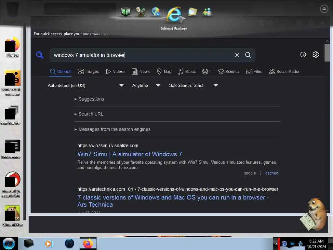Click the scrollbar up arrow
The image size is (333, 250).
coord(327,41)
